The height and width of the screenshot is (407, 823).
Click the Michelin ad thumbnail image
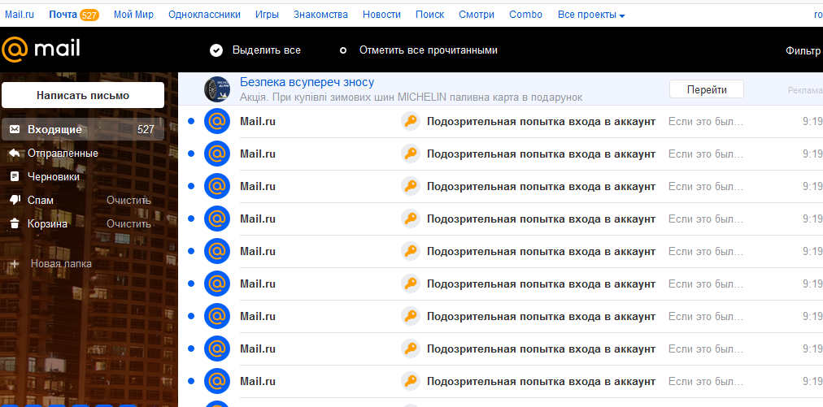pos(216,89)
